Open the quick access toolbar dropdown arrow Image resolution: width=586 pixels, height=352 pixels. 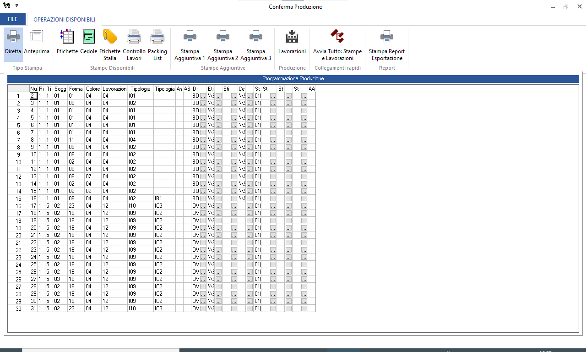[17, 5]
